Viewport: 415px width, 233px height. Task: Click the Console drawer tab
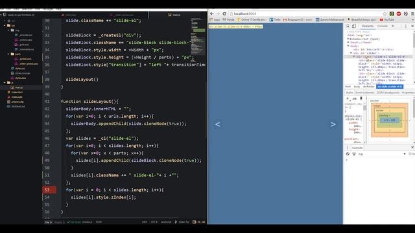[x=357, y=148]
